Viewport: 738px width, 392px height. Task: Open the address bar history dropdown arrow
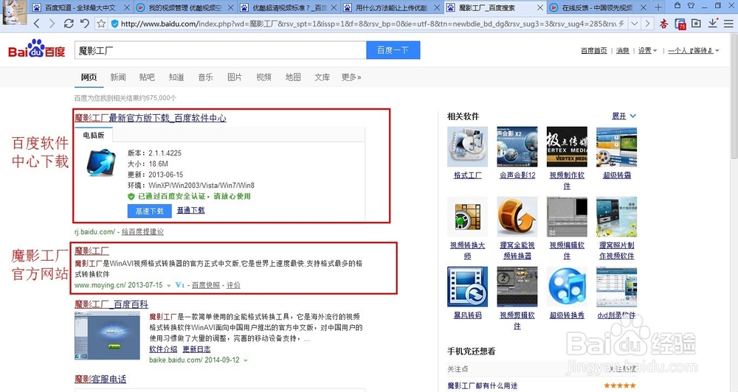pos(635,24)
